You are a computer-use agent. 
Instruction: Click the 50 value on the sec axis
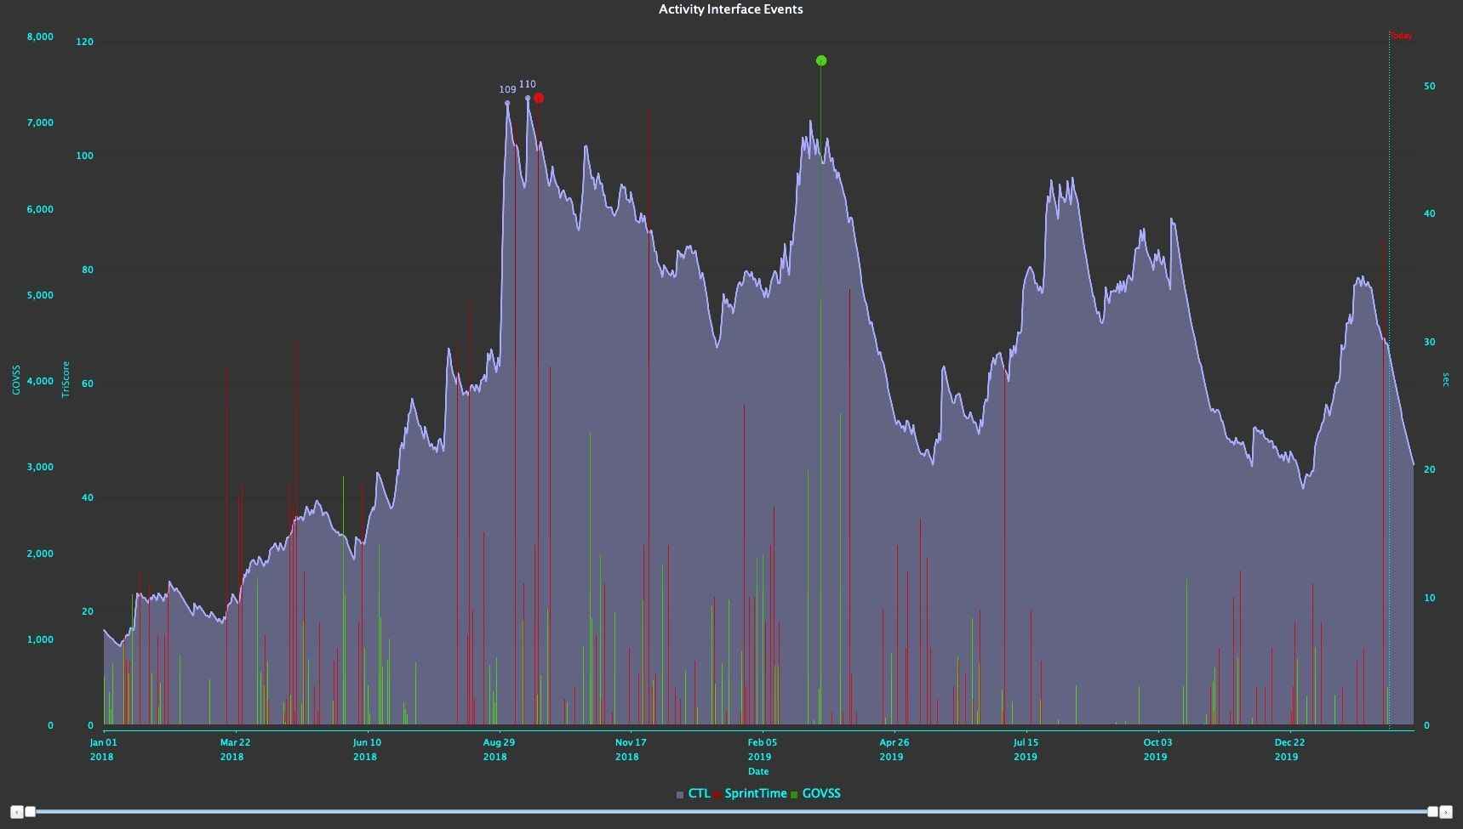pos(1429,86)
